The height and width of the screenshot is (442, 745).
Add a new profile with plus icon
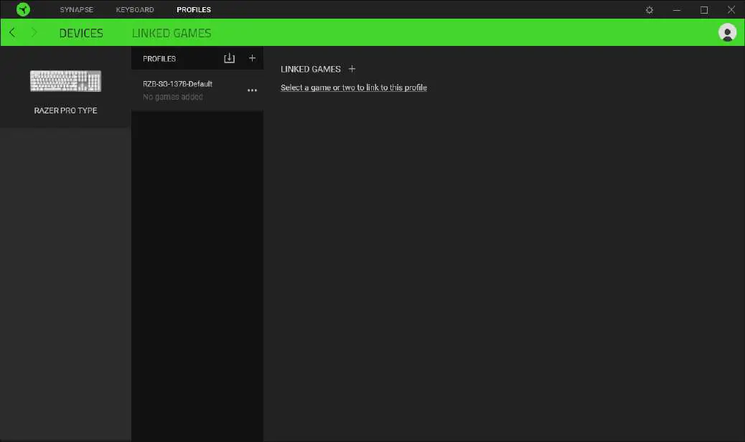pyautogui.click(x=253, y=58)
